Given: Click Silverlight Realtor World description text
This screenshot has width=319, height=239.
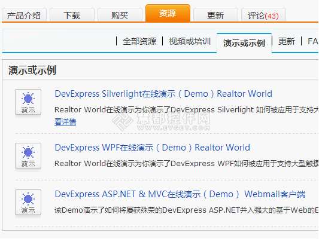Looking at the screenshot, I should coord(187,110).
